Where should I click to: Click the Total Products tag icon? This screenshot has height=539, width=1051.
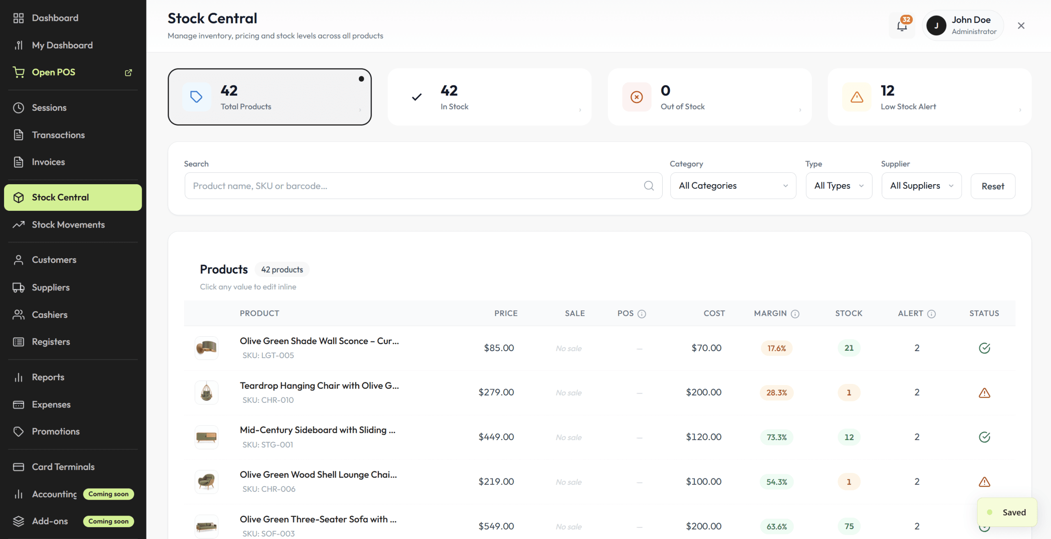[196, 97]
